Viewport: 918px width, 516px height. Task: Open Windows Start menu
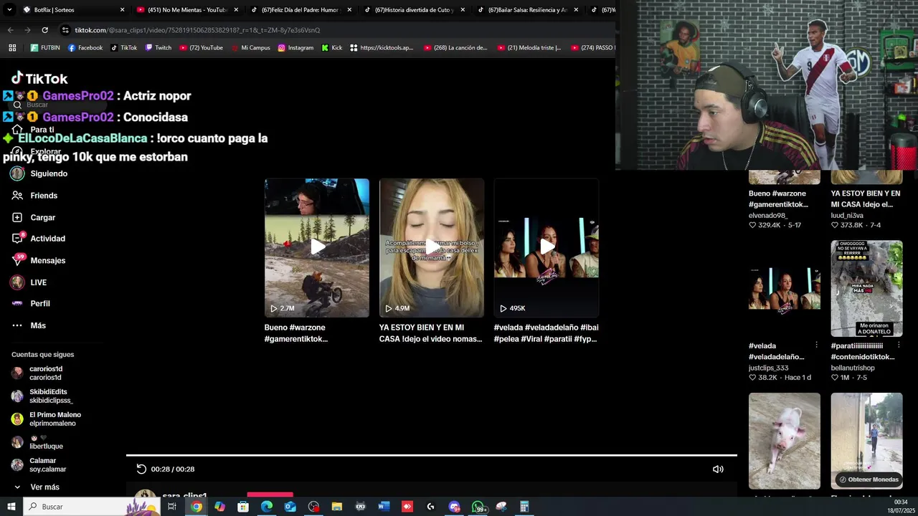(x=11, y=507)
